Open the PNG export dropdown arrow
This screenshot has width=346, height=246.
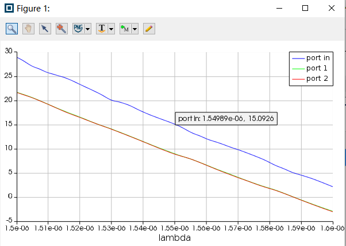(x=88, y=29)
